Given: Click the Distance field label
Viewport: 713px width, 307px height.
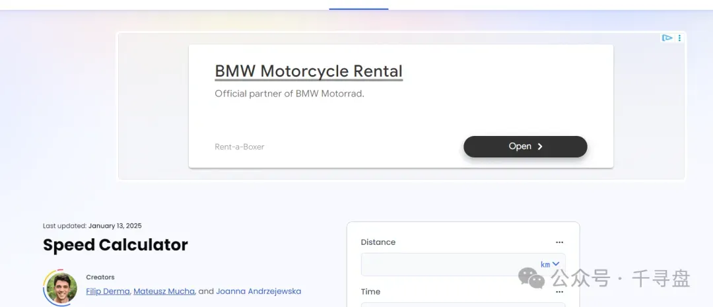Looking at the screenshot, I should 378,242.
